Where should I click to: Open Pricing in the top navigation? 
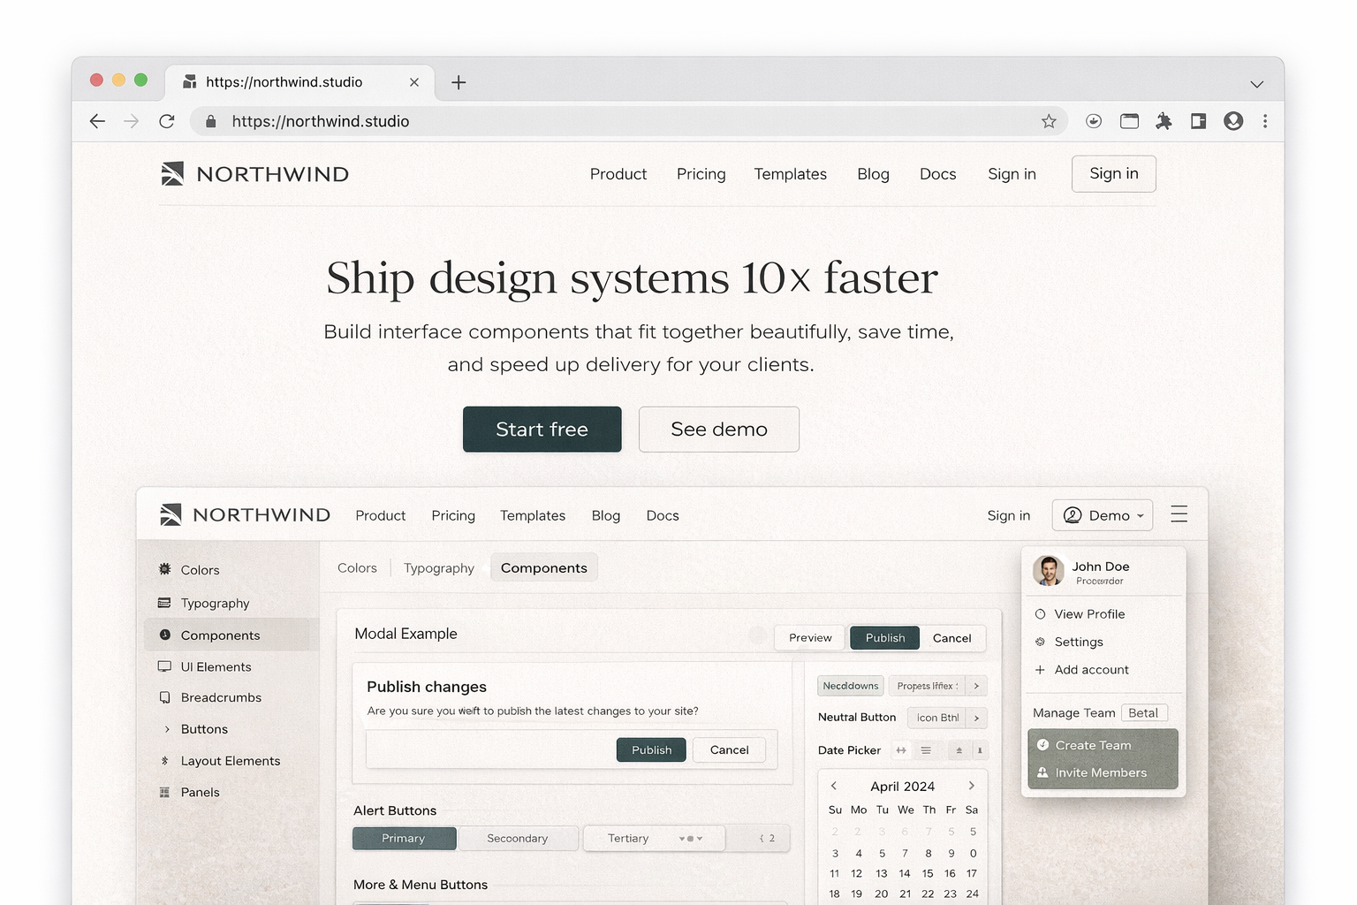click(701, 174)
